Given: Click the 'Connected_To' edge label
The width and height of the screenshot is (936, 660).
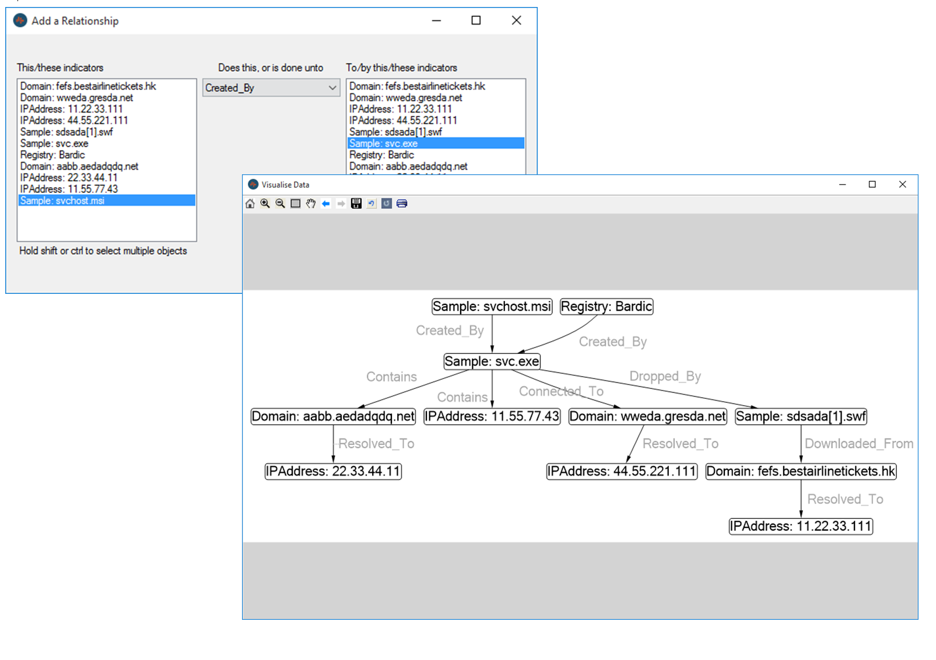Looking at the screenshot, I should pyautogui.click(x=561, y=391).
